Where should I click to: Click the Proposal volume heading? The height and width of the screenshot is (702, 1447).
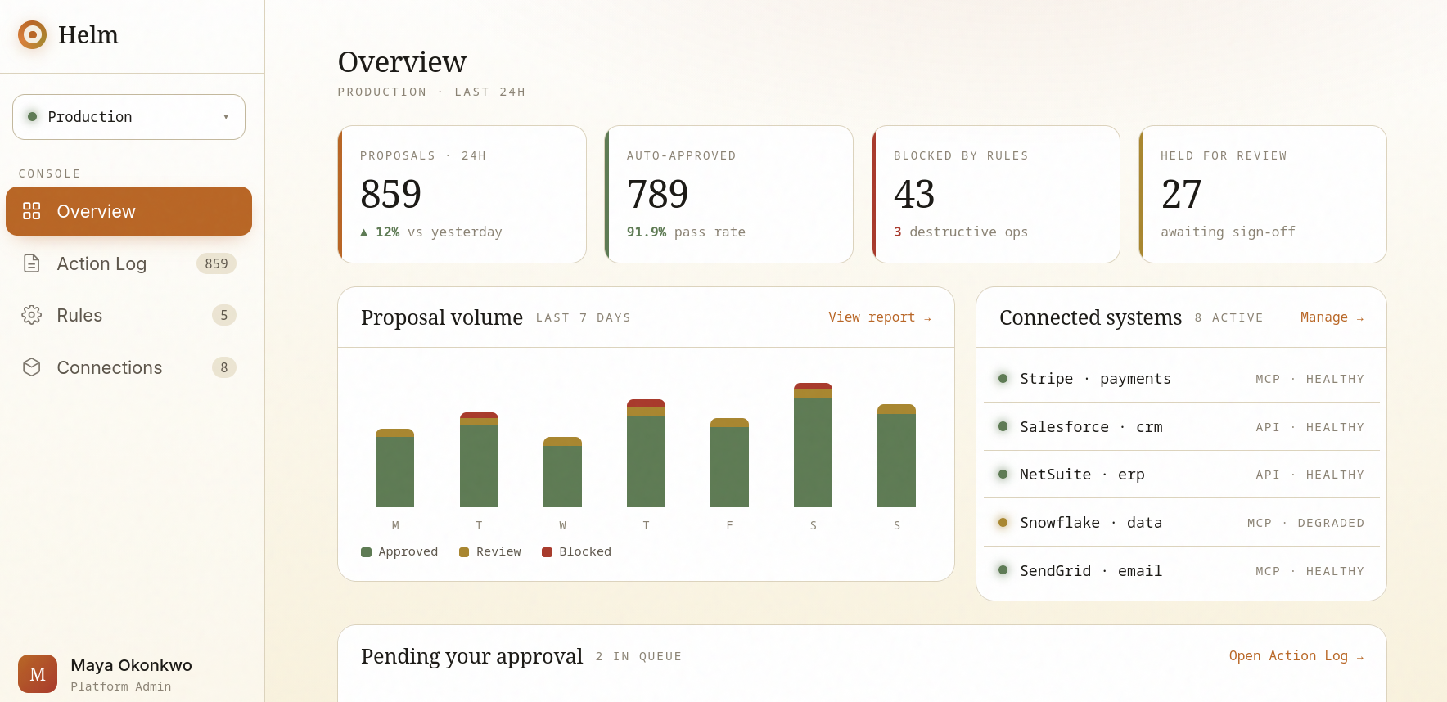tap(442, 317)
